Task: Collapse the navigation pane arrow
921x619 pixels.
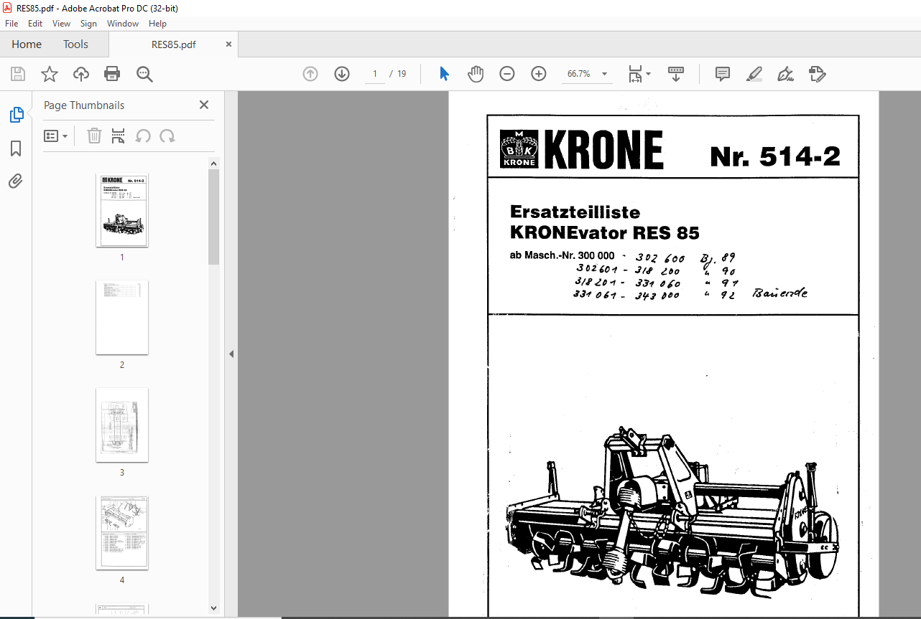Action: coord(231,354)
